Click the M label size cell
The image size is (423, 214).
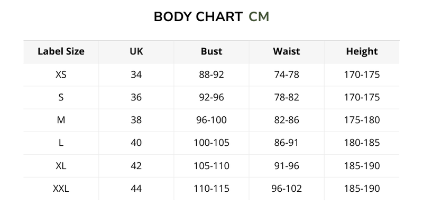click(x=61, y=120)
